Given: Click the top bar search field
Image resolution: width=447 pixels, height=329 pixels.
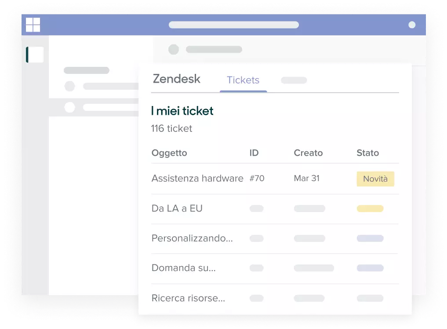Looking at the screenshot, I should pyautogui.click(x=233, y=25).
